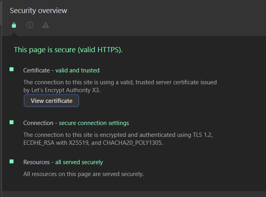
Task: Click the CHACHA20_POLY1305 cipher text
Action: coord(133,143)
